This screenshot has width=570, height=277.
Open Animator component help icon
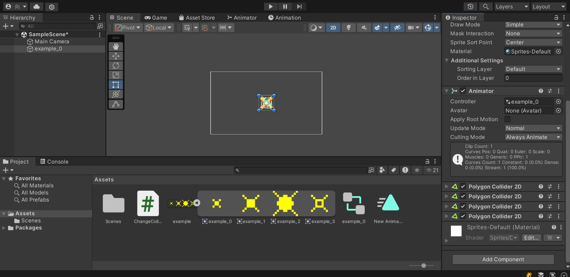[541, 91]
